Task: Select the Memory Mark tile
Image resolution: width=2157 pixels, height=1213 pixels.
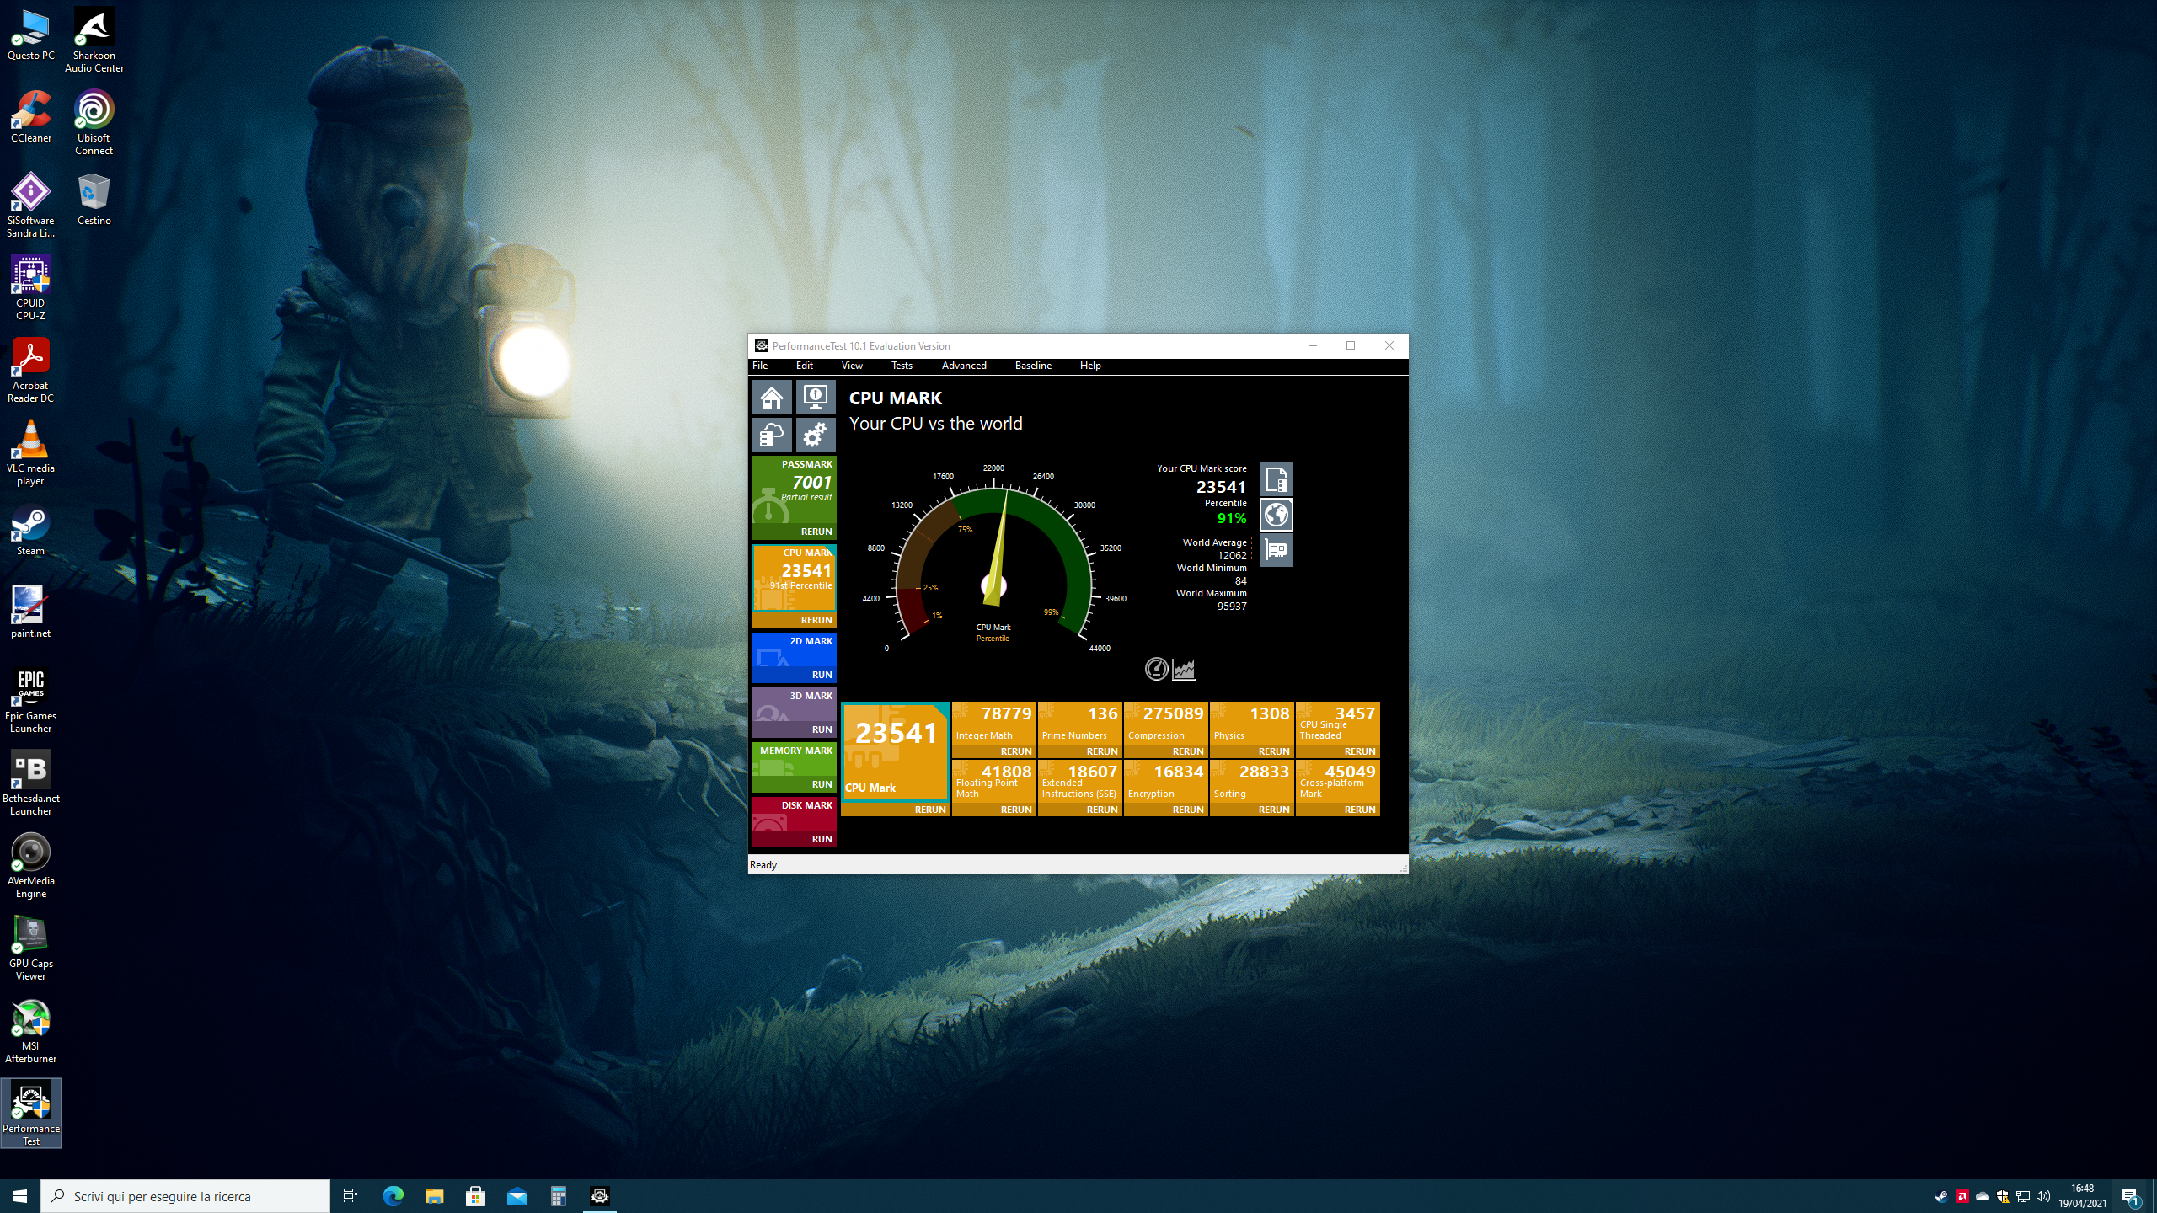Action: [794, 761]
